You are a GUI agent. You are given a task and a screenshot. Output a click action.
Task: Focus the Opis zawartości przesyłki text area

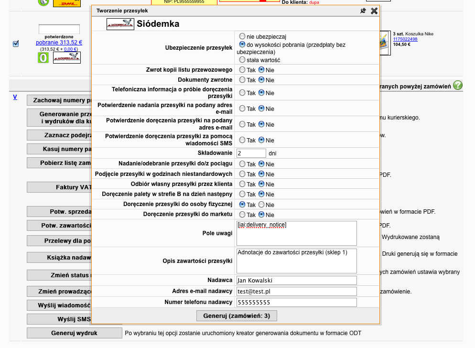(x=297, y=261)
